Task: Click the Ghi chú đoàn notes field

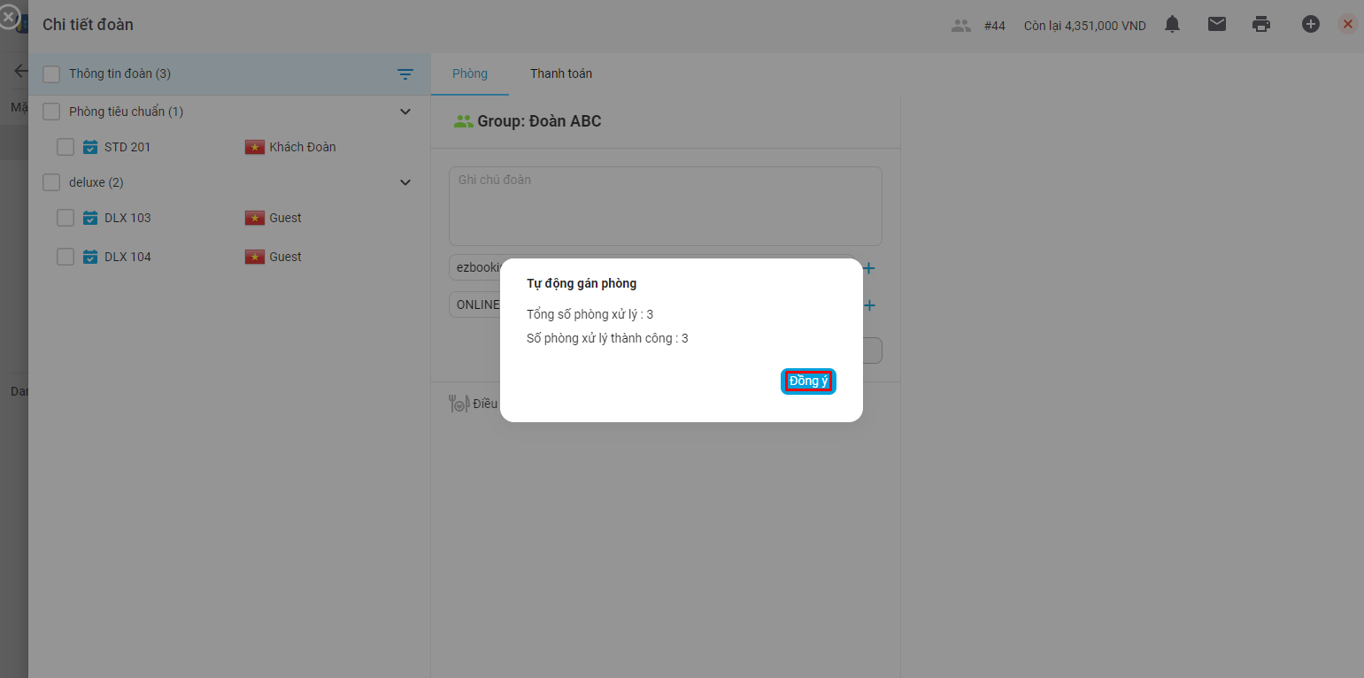Action: coord(665,205)
